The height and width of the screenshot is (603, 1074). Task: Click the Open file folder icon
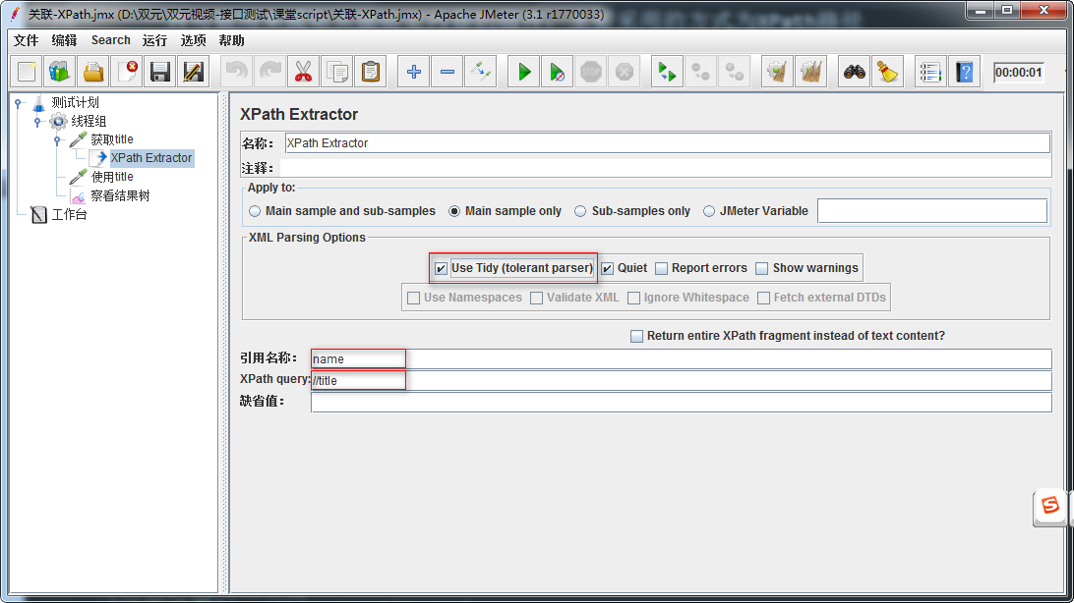tap(93, 72)
